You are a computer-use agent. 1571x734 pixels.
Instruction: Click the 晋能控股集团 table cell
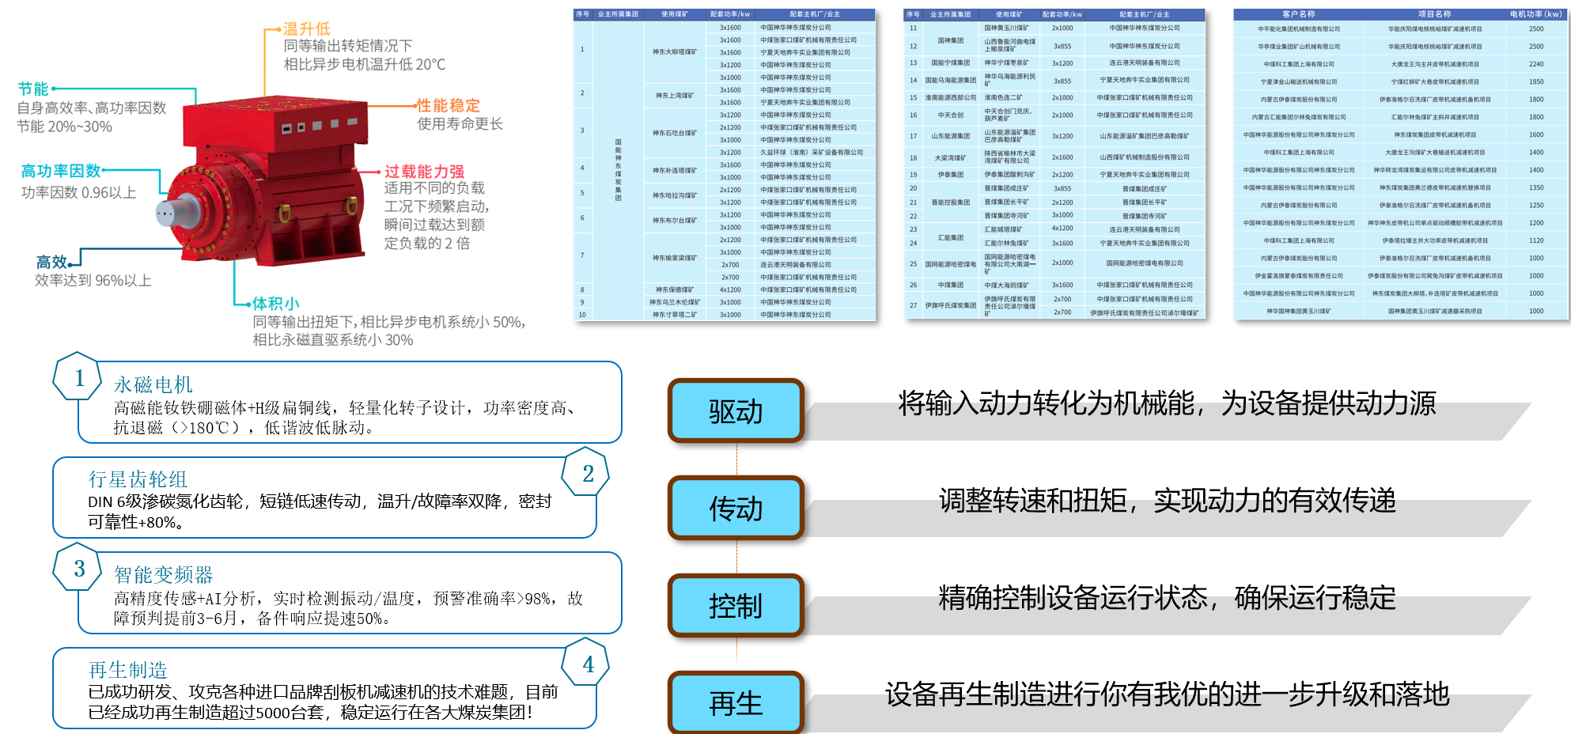pyautogui.click(x=951, y=202)
